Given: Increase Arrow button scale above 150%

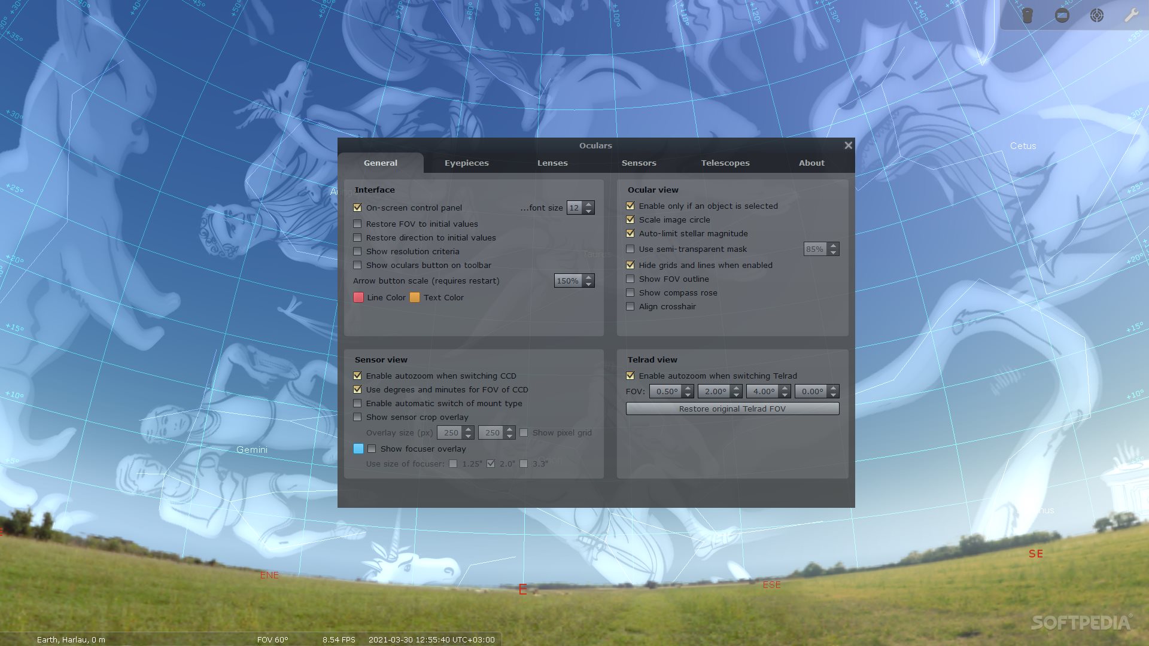Looking at the screenshot, I should [x=589, y=278].
